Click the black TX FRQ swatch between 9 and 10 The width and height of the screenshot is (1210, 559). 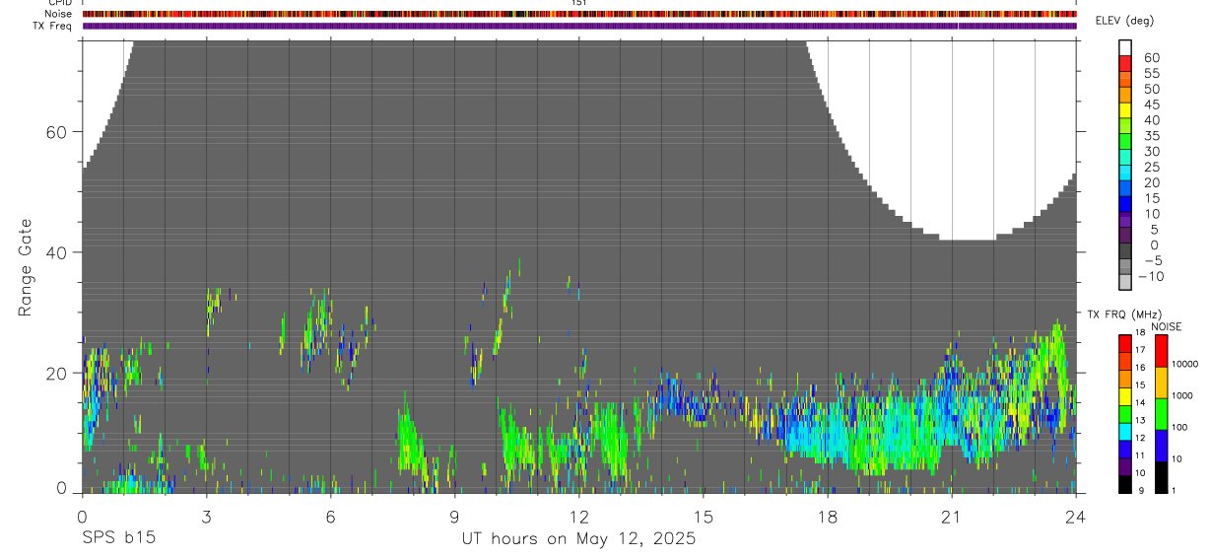pos(1125,484)
